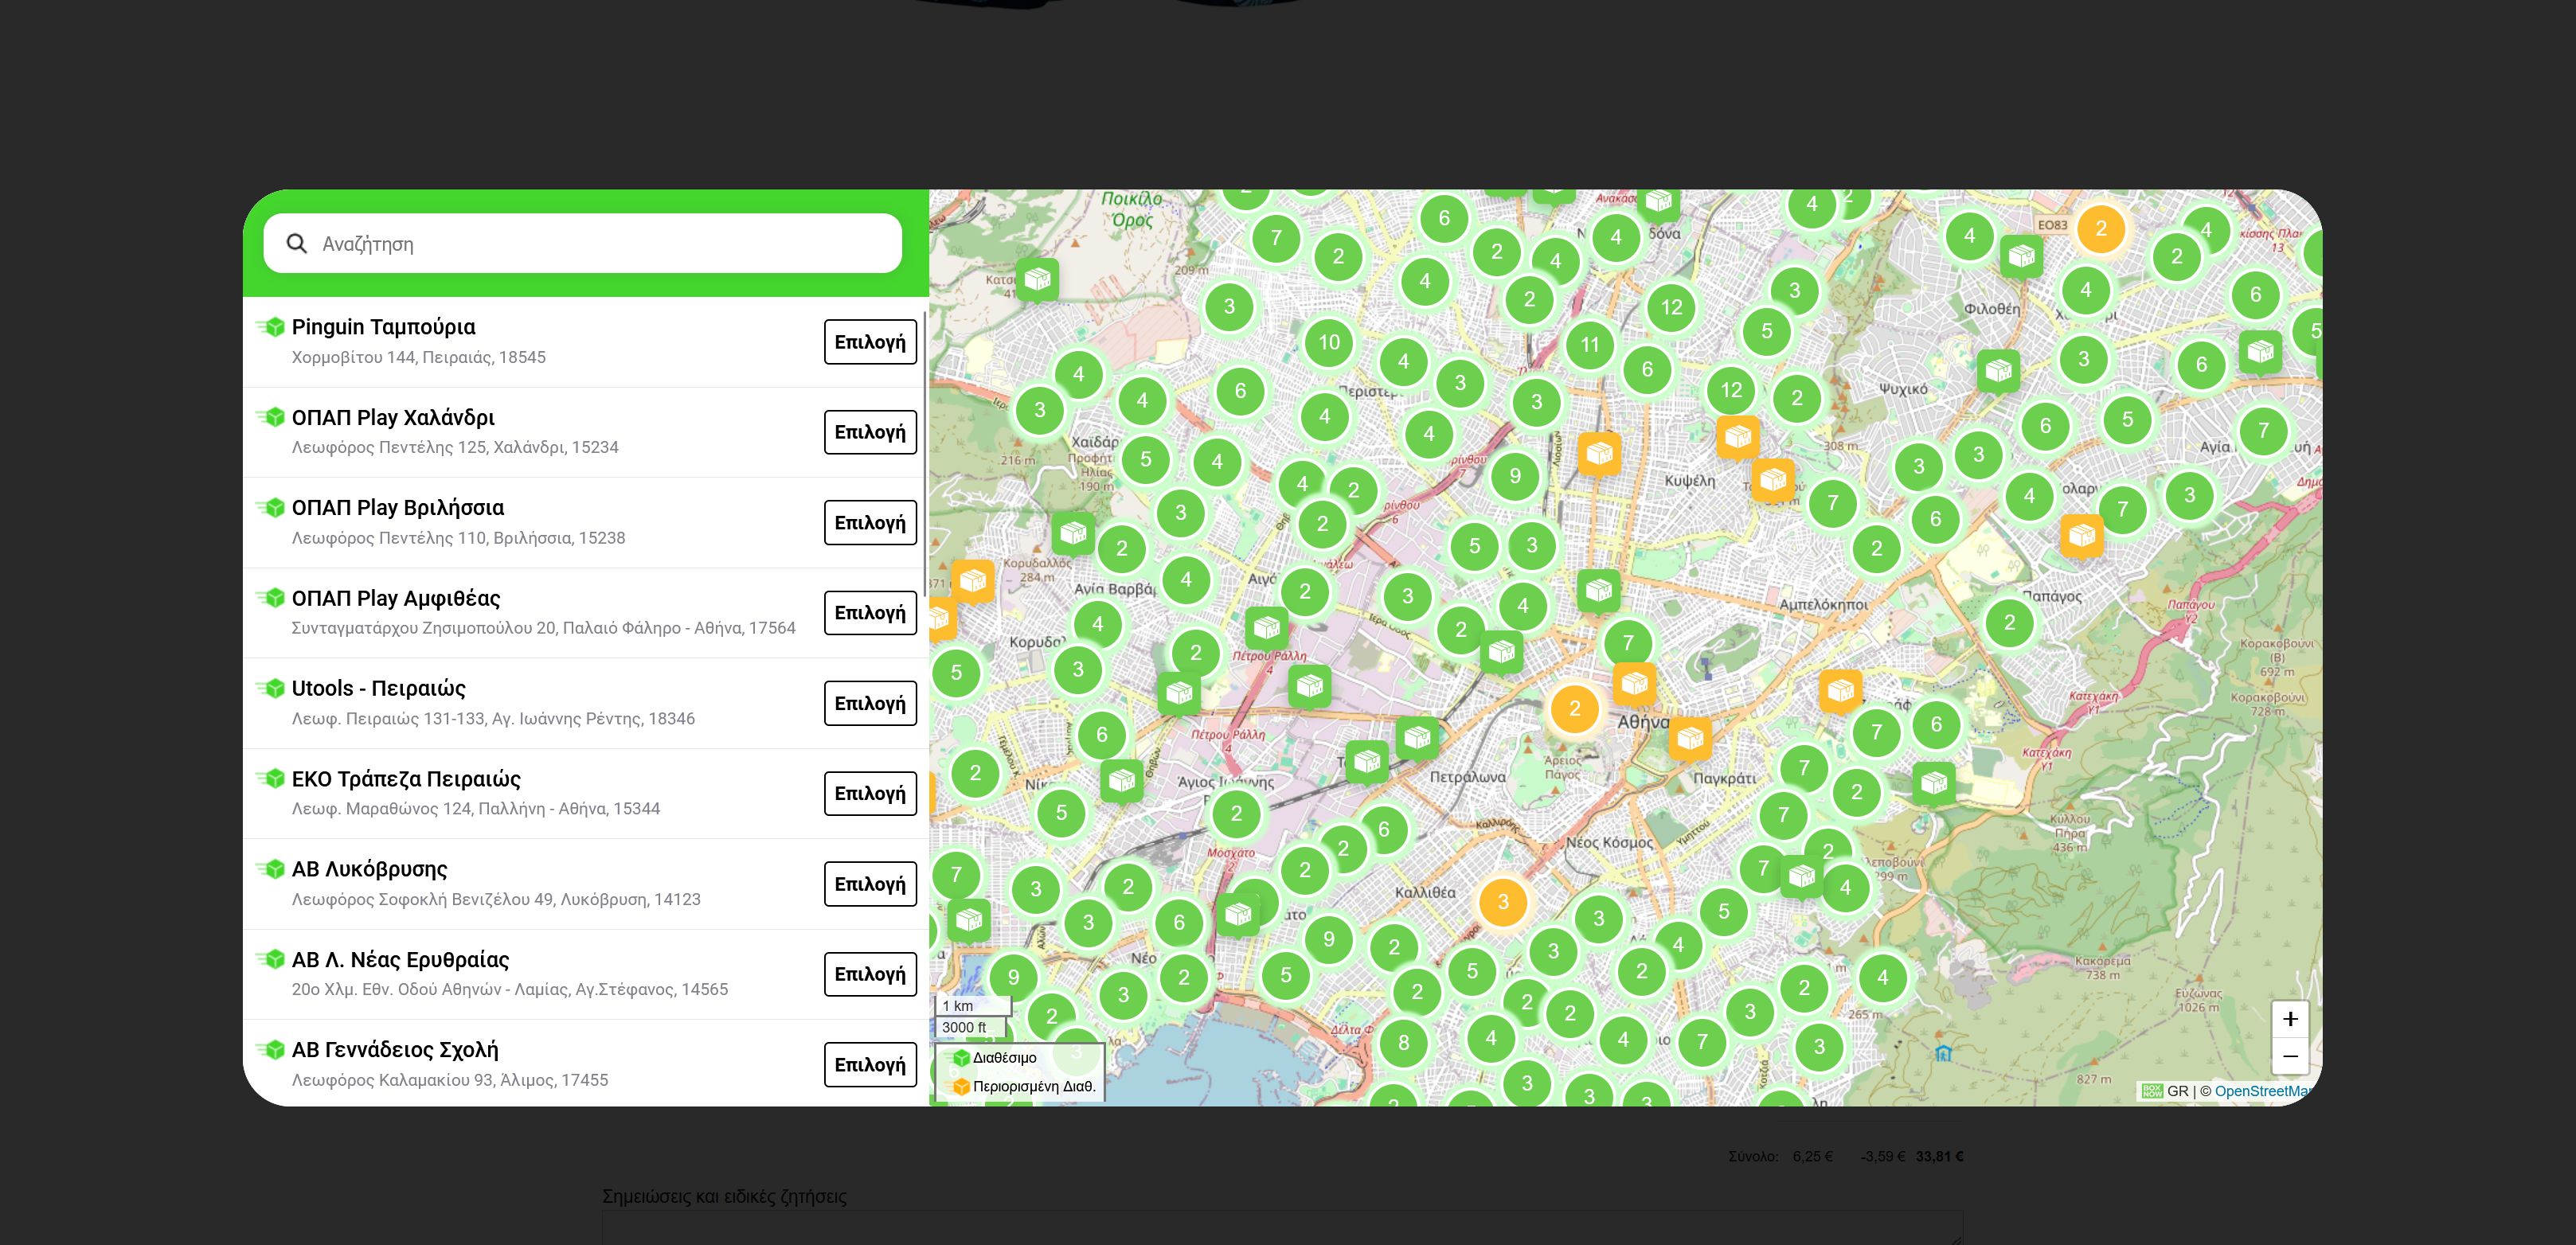Click orange locker icon near Παγκράτι
This screenshot has height=1245, width=2576.
(1690, 739)
